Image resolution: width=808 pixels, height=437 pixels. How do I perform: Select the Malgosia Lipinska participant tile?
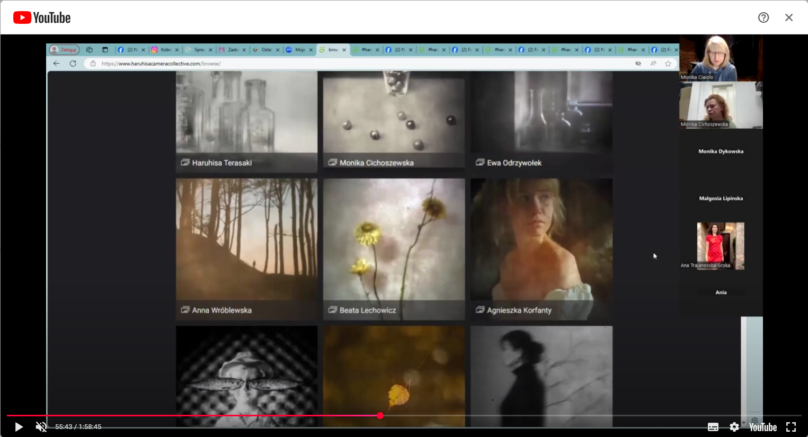[721, 199]
